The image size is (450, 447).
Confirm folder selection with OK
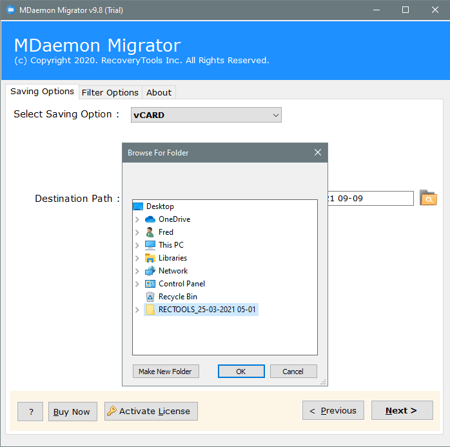click(241, 371)
